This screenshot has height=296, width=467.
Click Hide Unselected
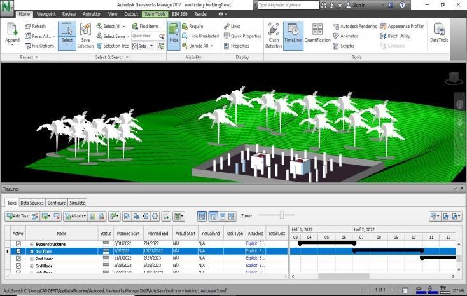click(x=200, y=36)
